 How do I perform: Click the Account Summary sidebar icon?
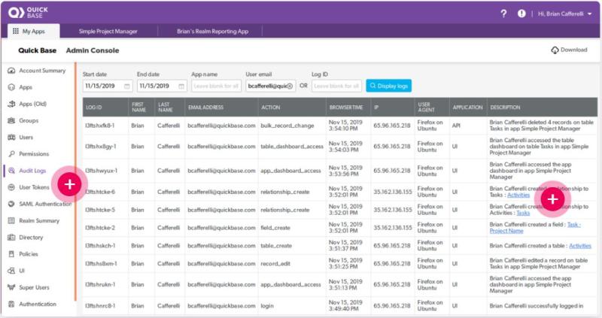(x=11, y=71)
